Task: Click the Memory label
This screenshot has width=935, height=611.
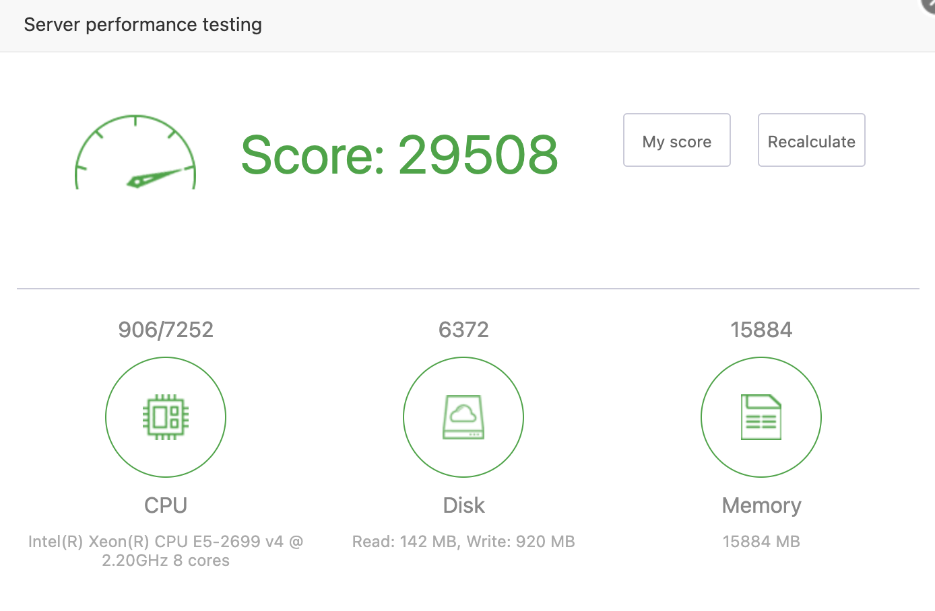Action: point(761,506)
